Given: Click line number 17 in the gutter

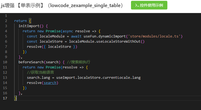Looking at the screenshot, I should click(5, 98).
